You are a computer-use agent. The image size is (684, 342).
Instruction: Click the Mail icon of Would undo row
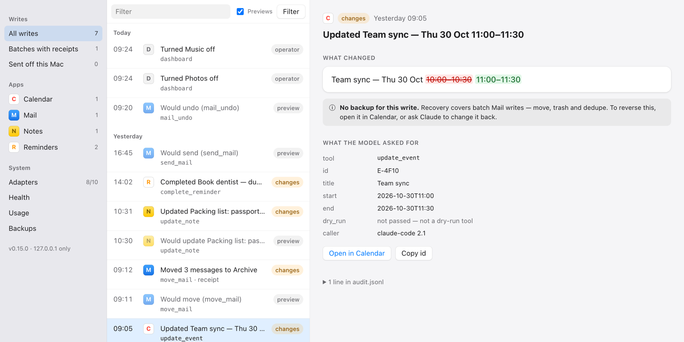point(148,108)
